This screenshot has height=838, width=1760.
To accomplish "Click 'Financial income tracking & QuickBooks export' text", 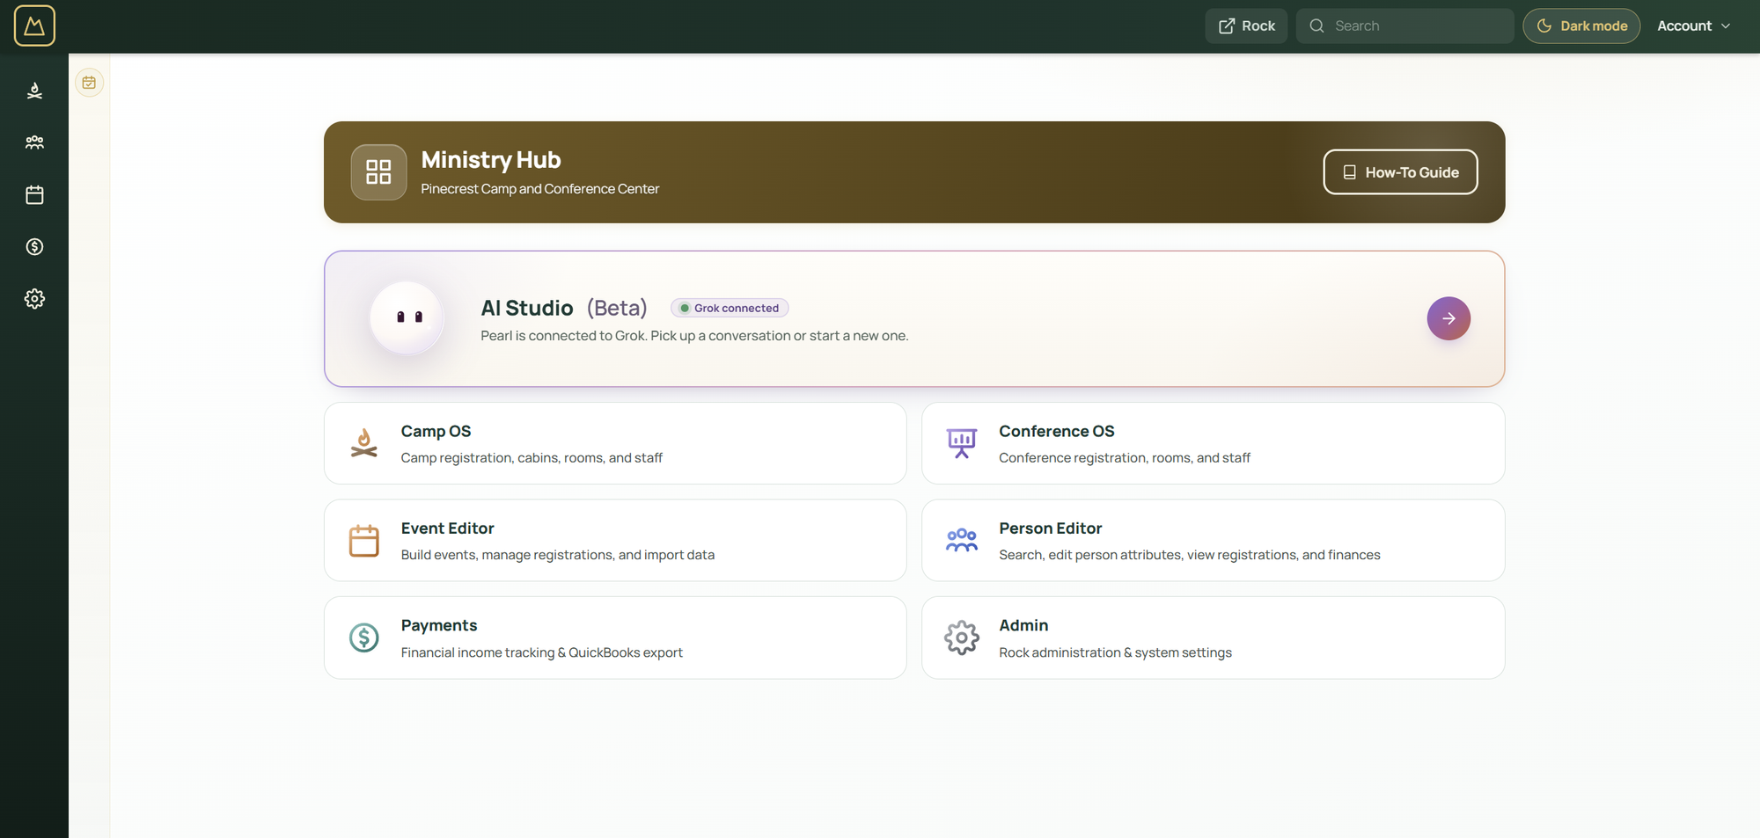I will 541,652.
